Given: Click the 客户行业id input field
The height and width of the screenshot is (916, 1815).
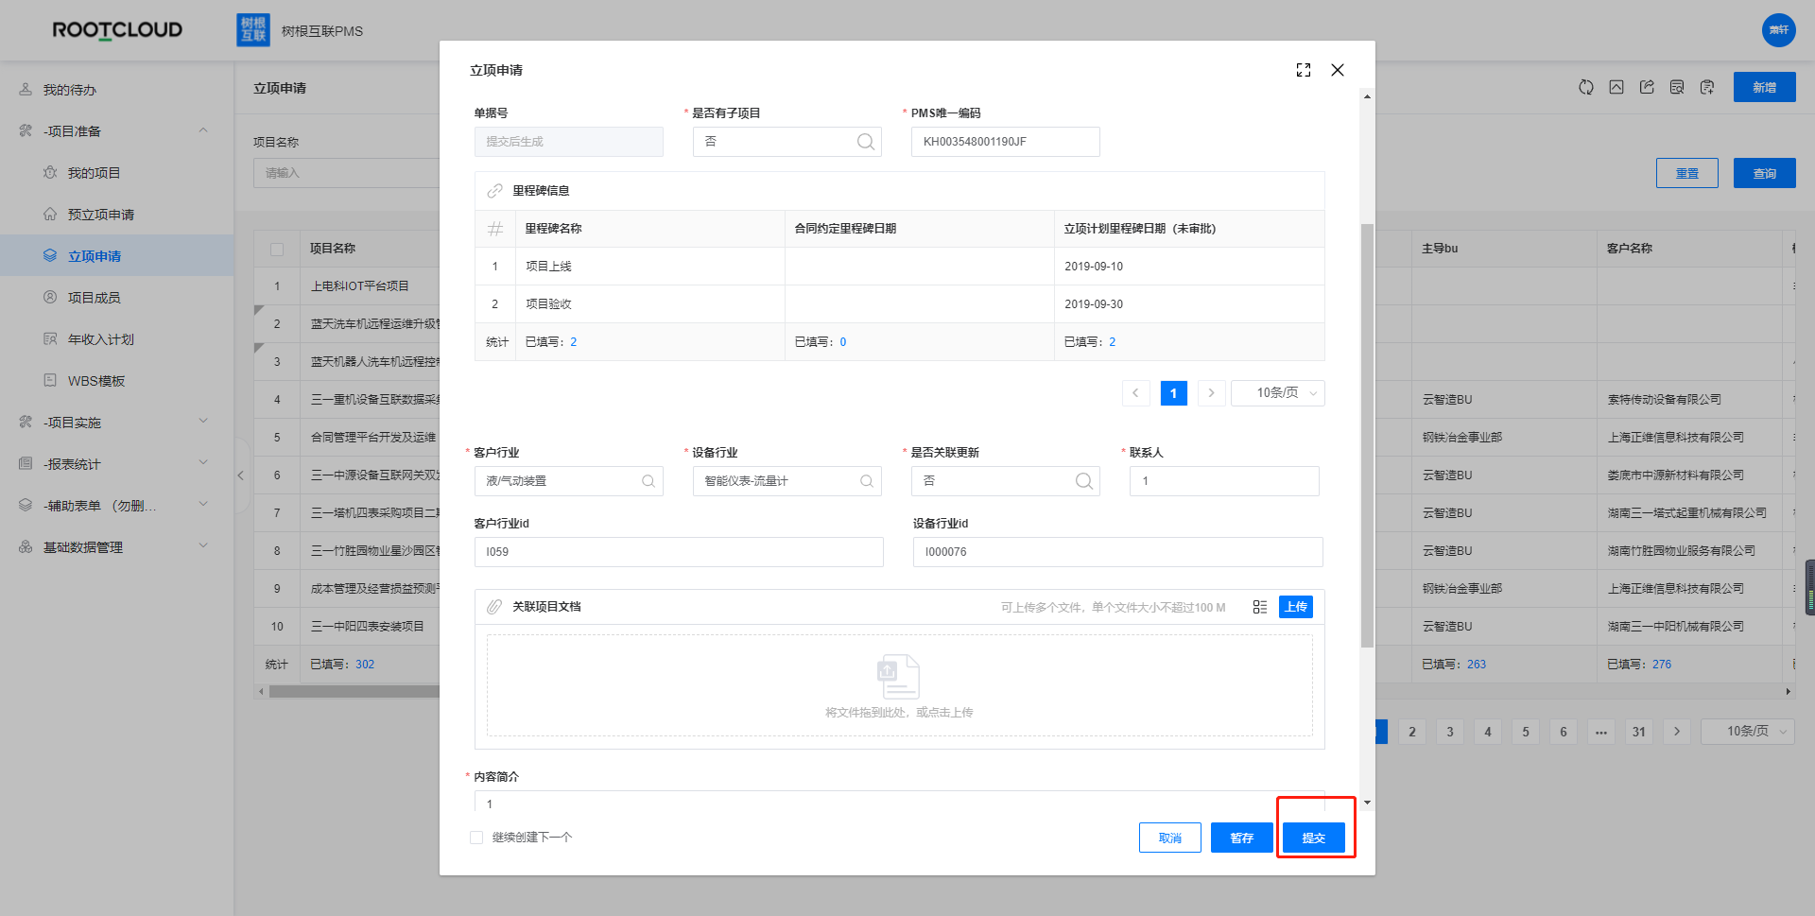Looking at the screenshot, I should tap(679, 552).
